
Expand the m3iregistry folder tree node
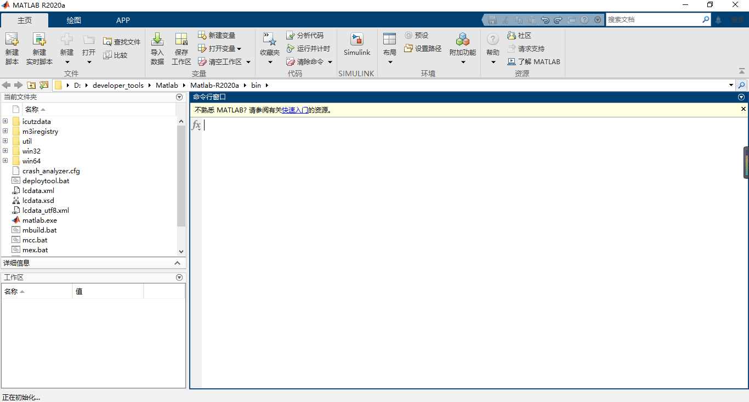point(5,131)
